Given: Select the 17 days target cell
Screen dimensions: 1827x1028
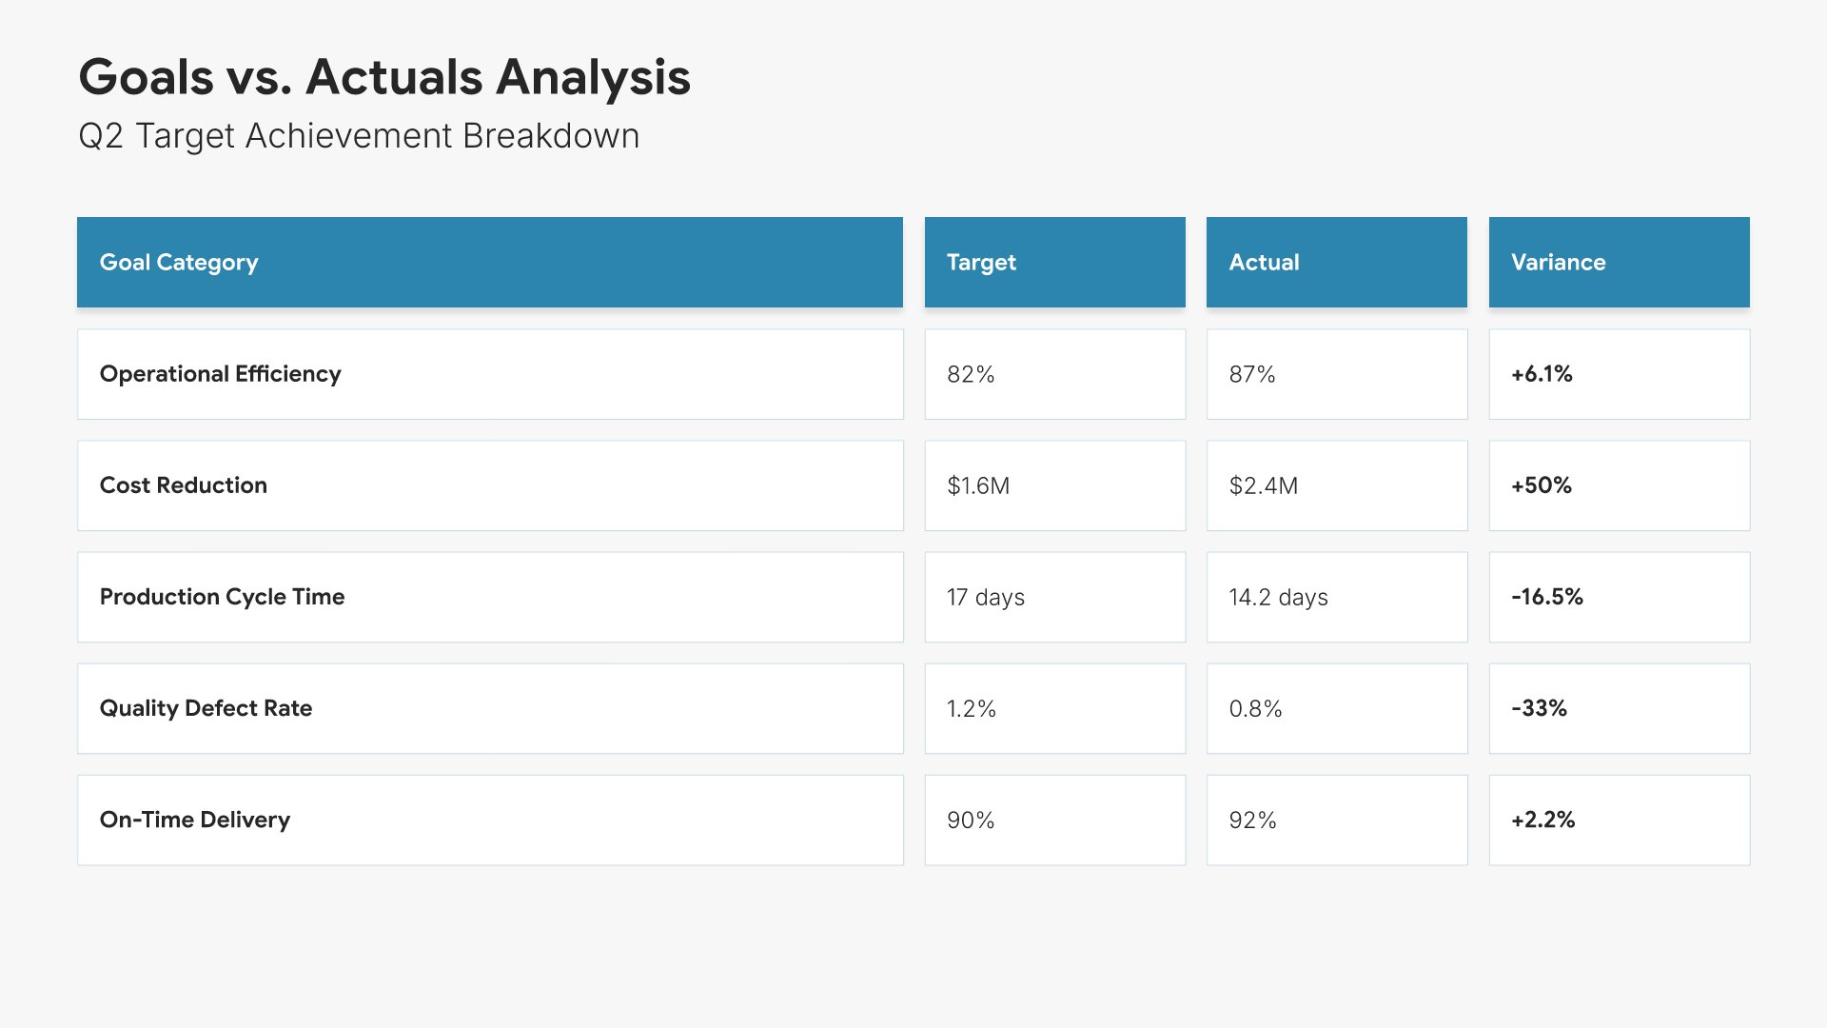Looking at the screenshot, I should coord(986,597).
